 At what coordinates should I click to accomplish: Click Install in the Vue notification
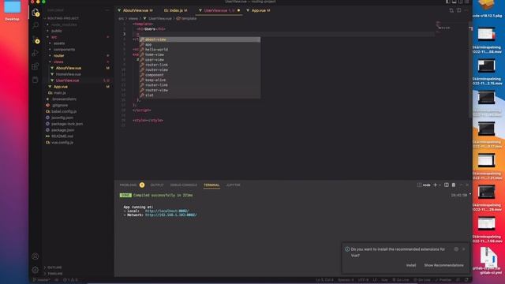[x=411, y=265]
